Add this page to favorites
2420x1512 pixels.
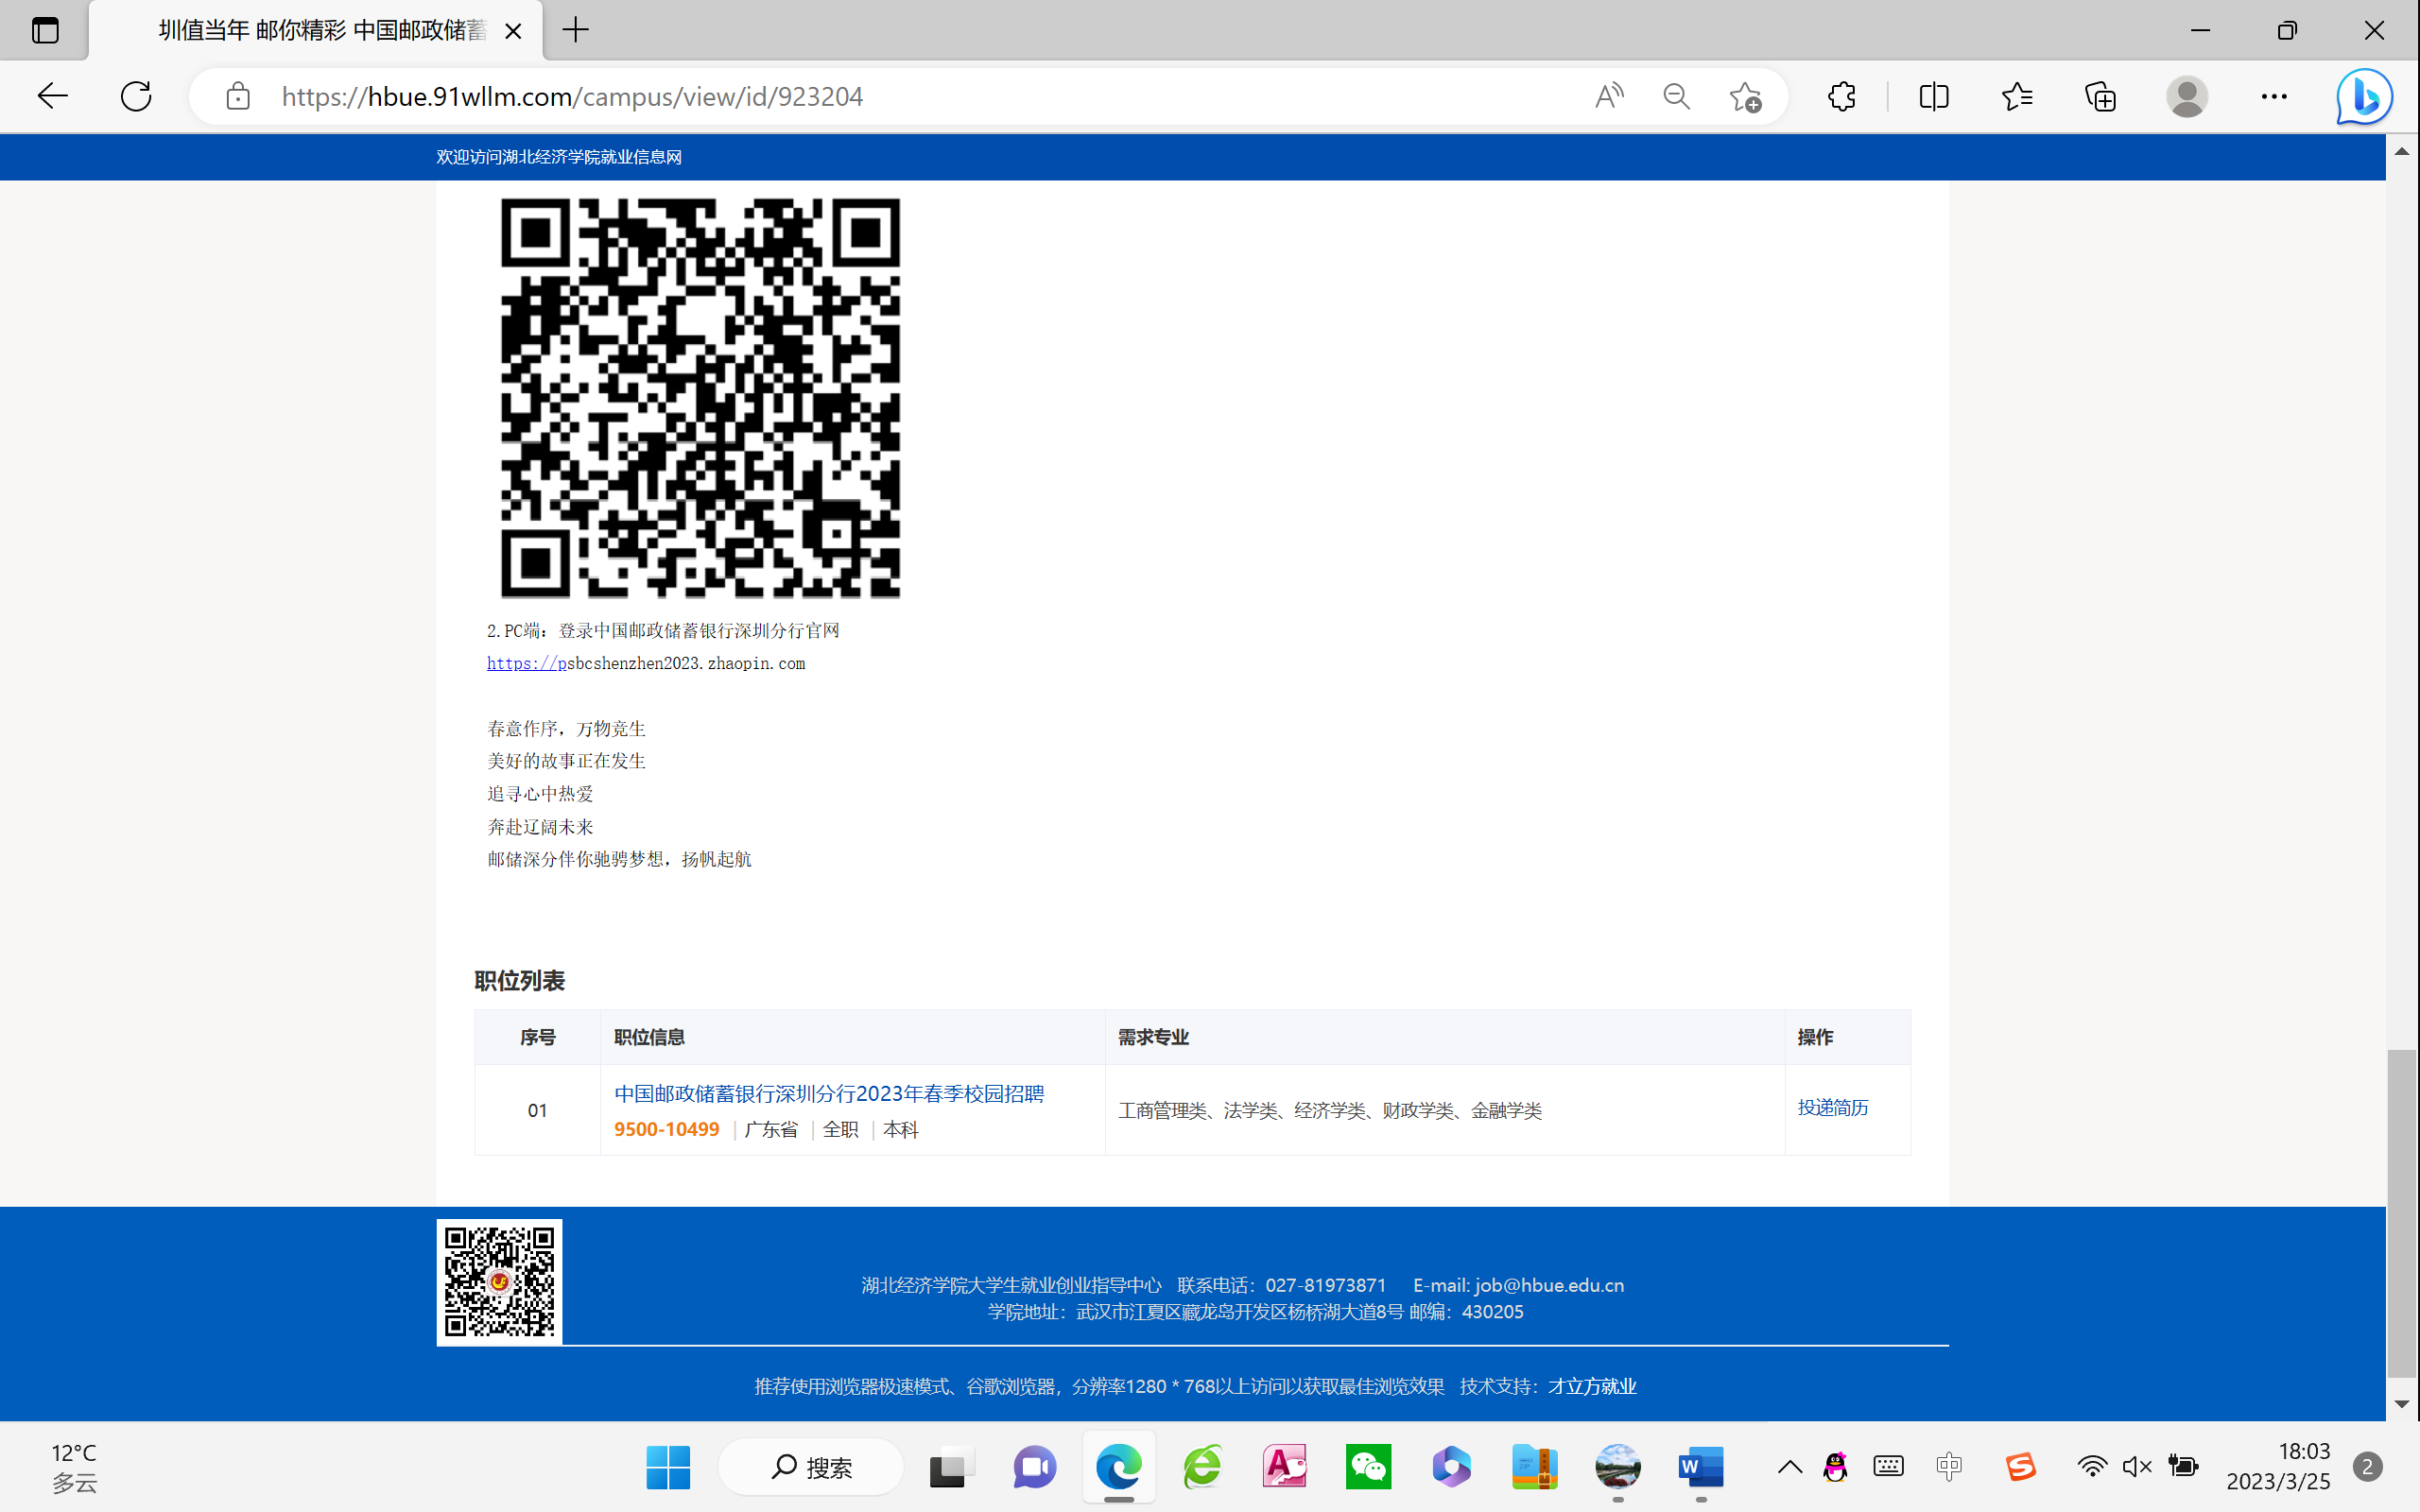coord(1745,96)
